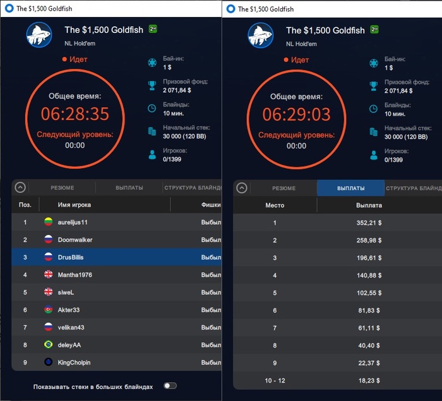Select the deleyAA player row
Screen dimensions: 442x401
click(117, 345)
